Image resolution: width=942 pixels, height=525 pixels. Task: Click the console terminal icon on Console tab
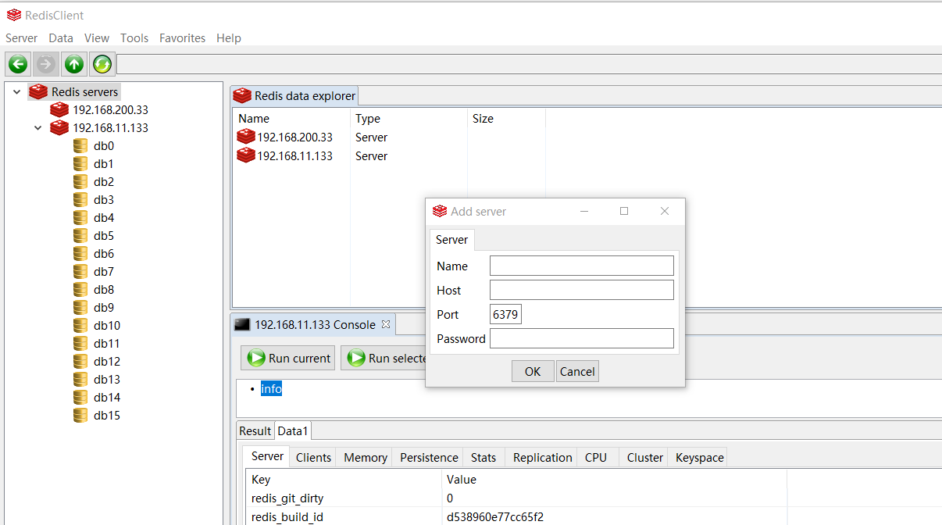click(x=242, y=324)
